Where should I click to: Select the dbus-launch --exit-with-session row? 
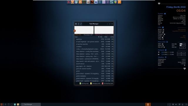point(94,61)
